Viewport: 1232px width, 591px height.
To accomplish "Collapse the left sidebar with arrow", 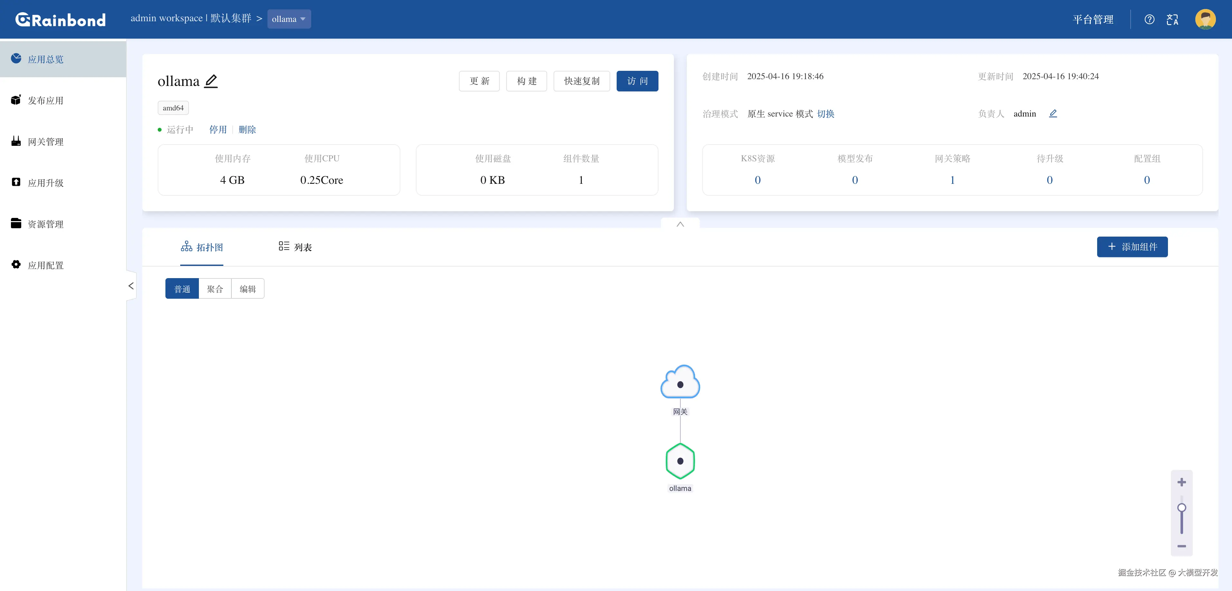I will click(x=131, y=286).
